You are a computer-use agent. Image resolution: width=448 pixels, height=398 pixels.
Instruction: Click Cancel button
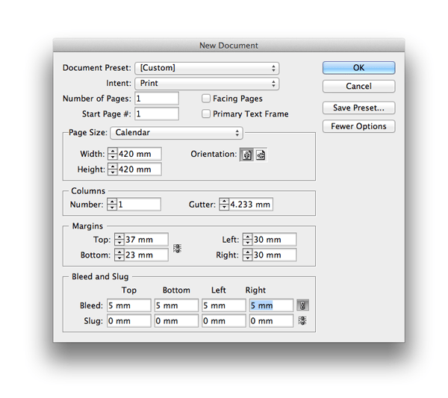tap(359, 87)
